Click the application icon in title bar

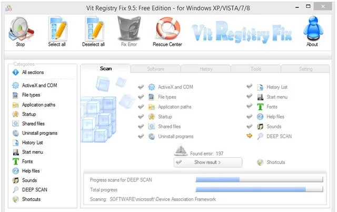point(8,8)
